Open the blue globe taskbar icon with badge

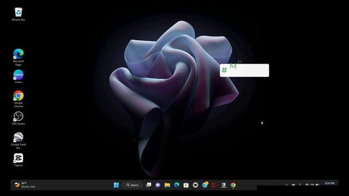pyautogui.click(x=205, y=185)
